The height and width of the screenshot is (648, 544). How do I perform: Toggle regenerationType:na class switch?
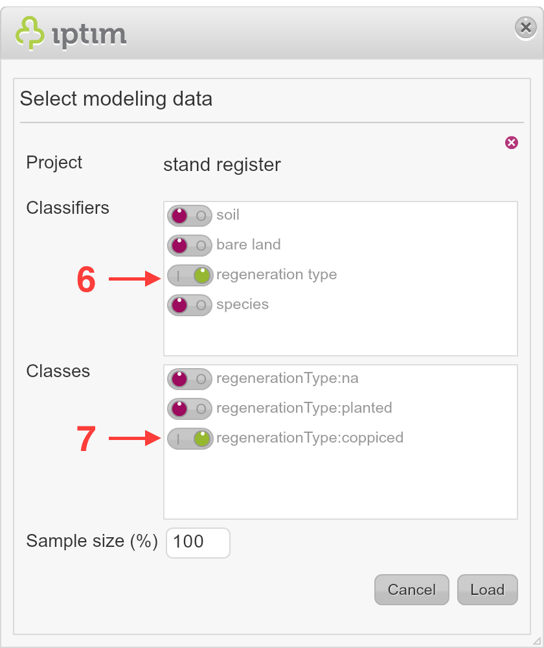click(x=190, y=379)
